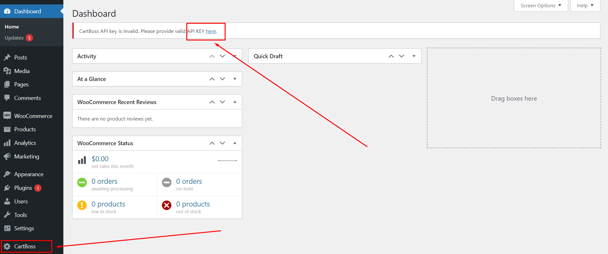The image size is (608, 254).
Task: Click the Marketing megaphone icon
Action: coord(7,157)
